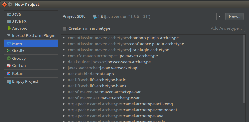Viewport: 249px width, 122px height.
Task: Select bamboo-plugin-archetype row text
Action: click(123, 38)
